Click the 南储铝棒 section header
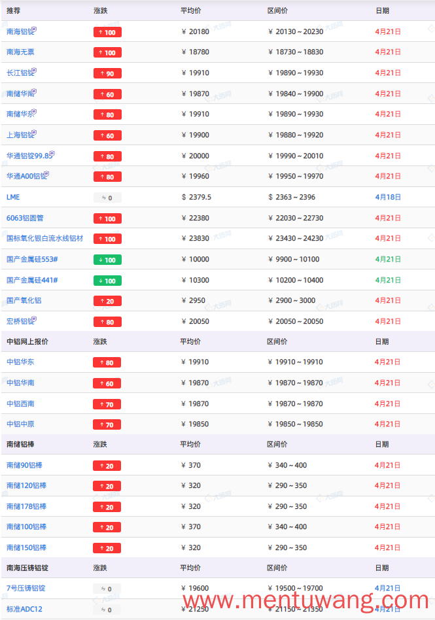 pos(20,444)
